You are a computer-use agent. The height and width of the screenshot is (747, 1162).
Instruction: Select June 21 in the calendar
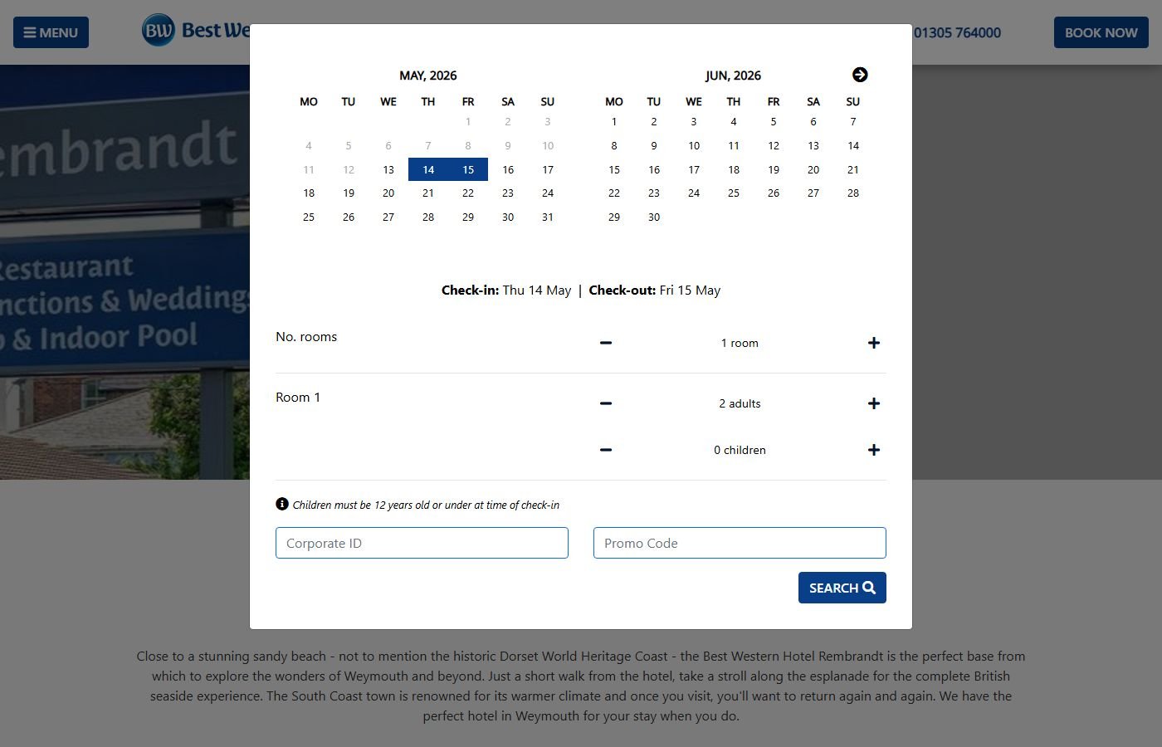click(853, 169)
